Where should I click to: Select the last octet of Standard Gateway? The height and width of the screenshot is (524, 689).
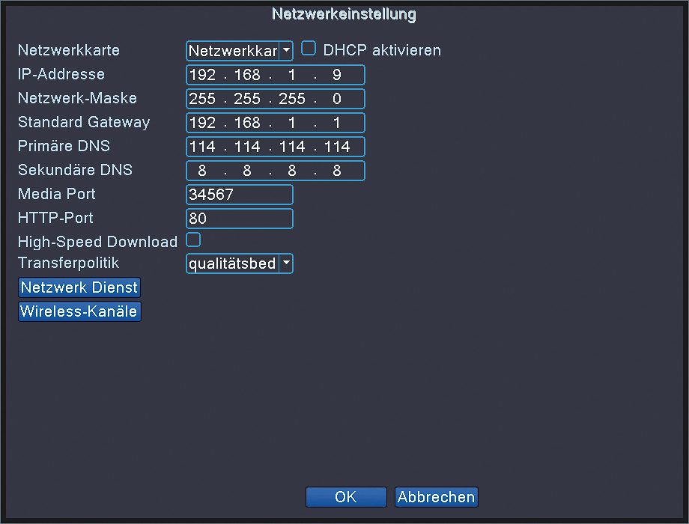[337, 123]
